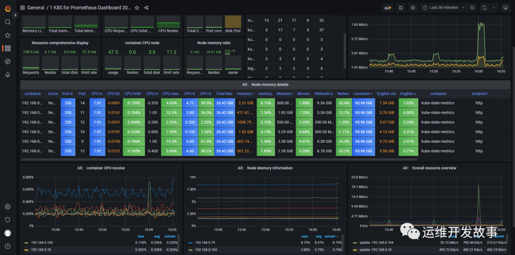Change green swatch of update:192.168.0.104 series
The height and width of the screenshot is (255, 515).
click(x=355, y=243)
